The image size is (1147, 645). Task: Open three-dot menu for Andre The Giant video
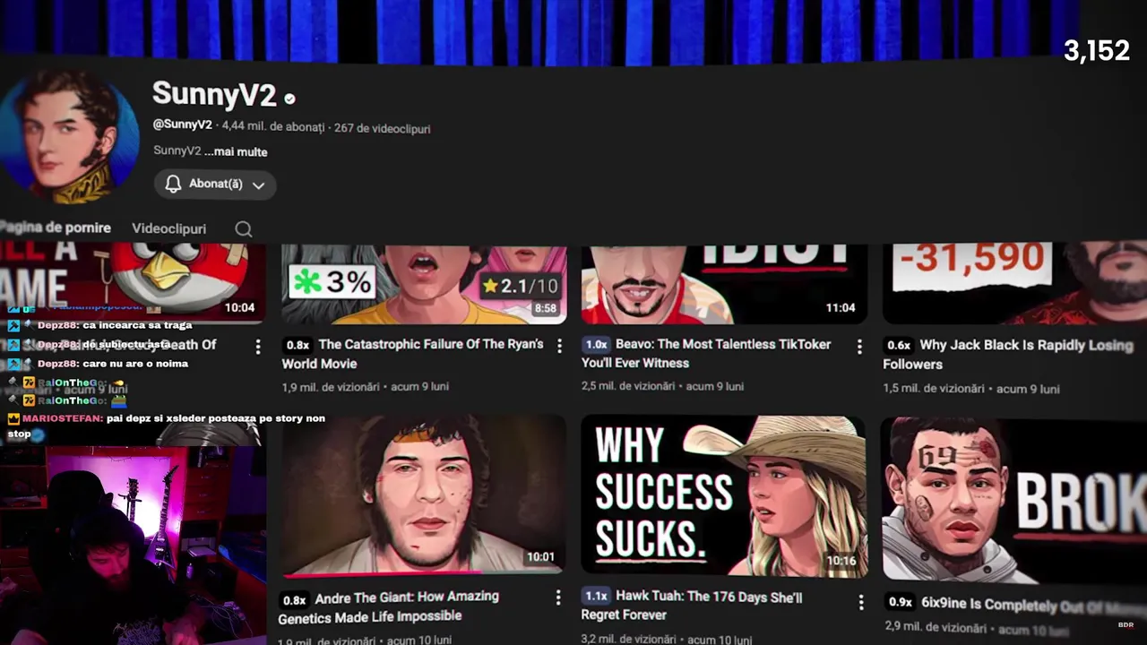(x=557, y=598)
